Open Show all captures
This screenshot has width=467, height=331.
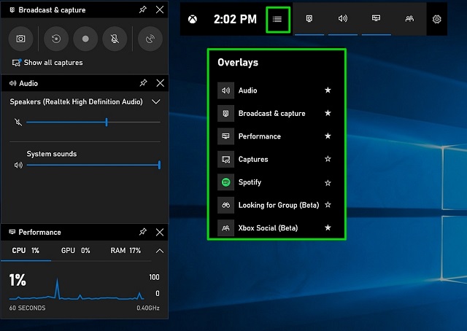pos(47,63)
